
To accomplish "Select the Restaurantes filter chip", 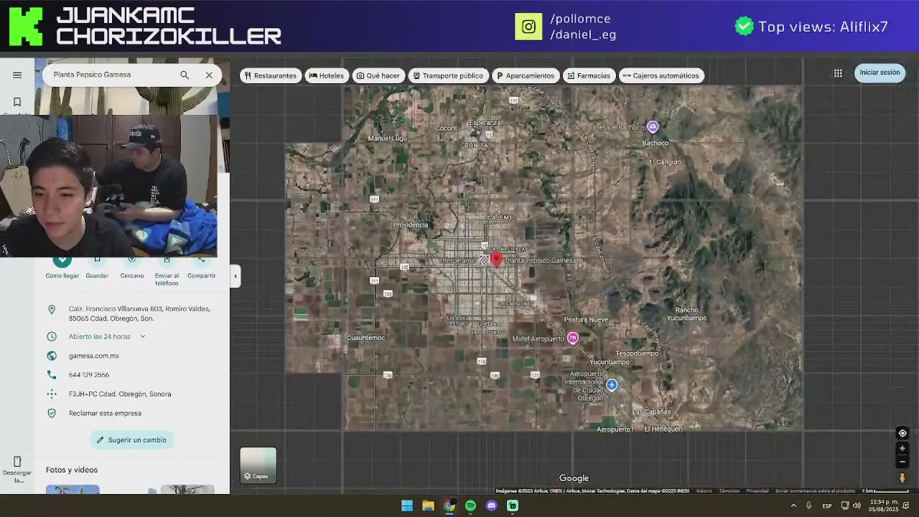I will (x=270, y=75).
